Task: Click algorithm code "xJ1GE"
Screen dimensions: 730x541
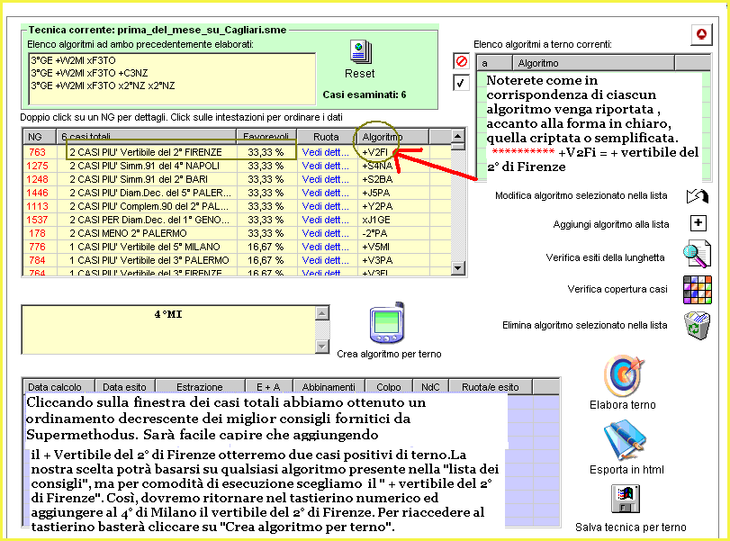Action: [x=376, y=220]
